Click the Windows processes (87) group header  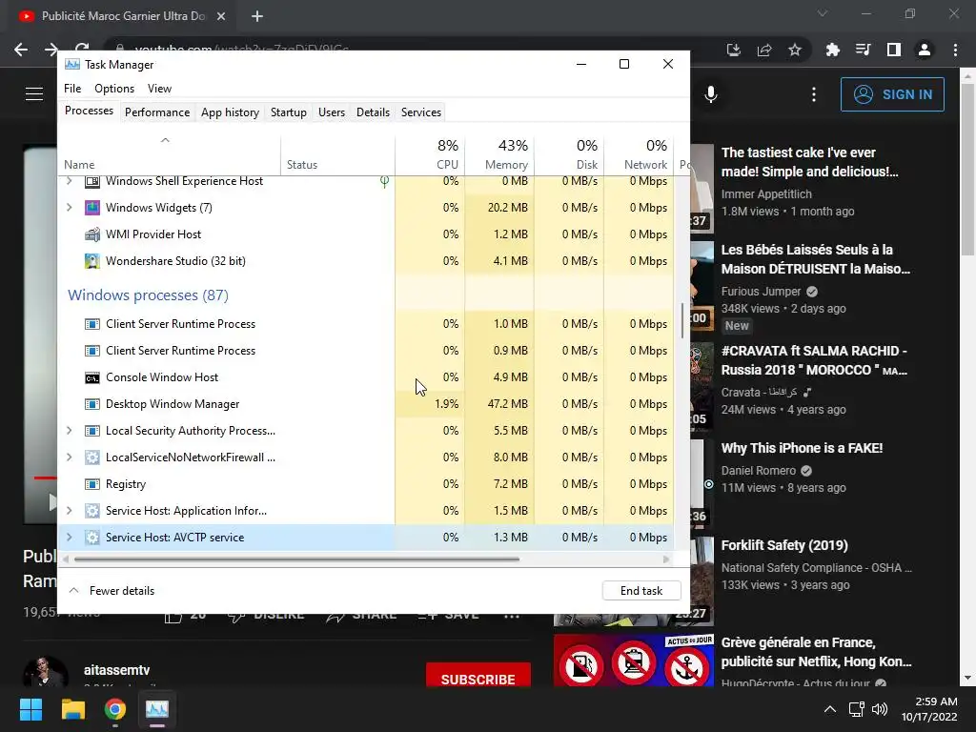(x=148, y=295)
